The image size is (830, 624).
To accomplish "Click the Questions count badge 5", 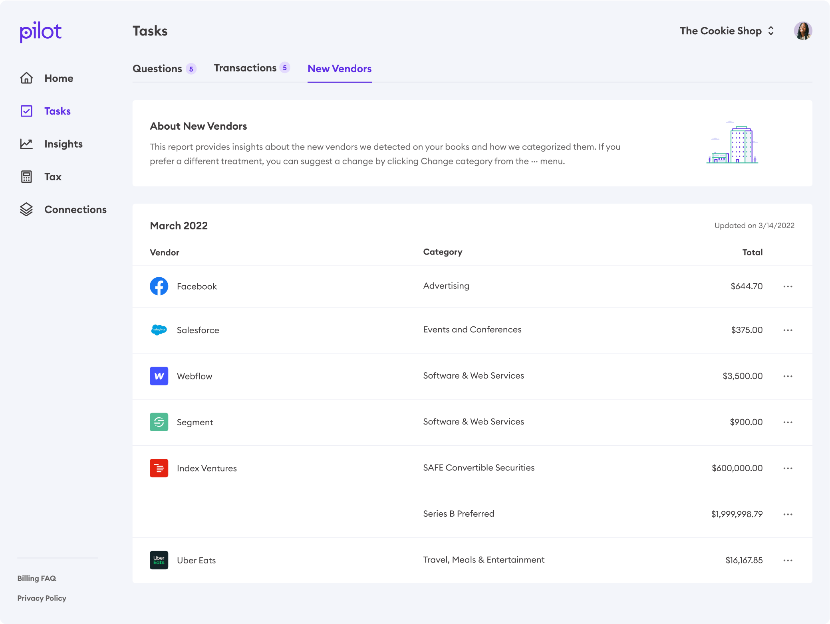I will [x=191, y=69].
